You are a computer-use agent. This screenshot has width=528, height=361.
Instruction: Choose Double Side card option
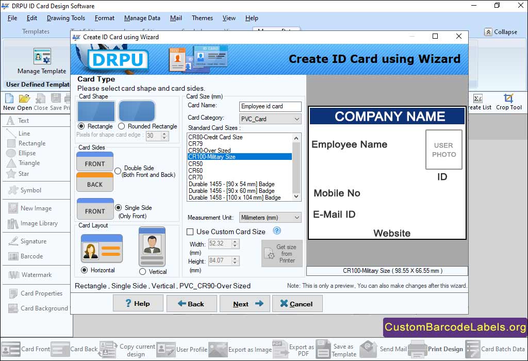118,171
